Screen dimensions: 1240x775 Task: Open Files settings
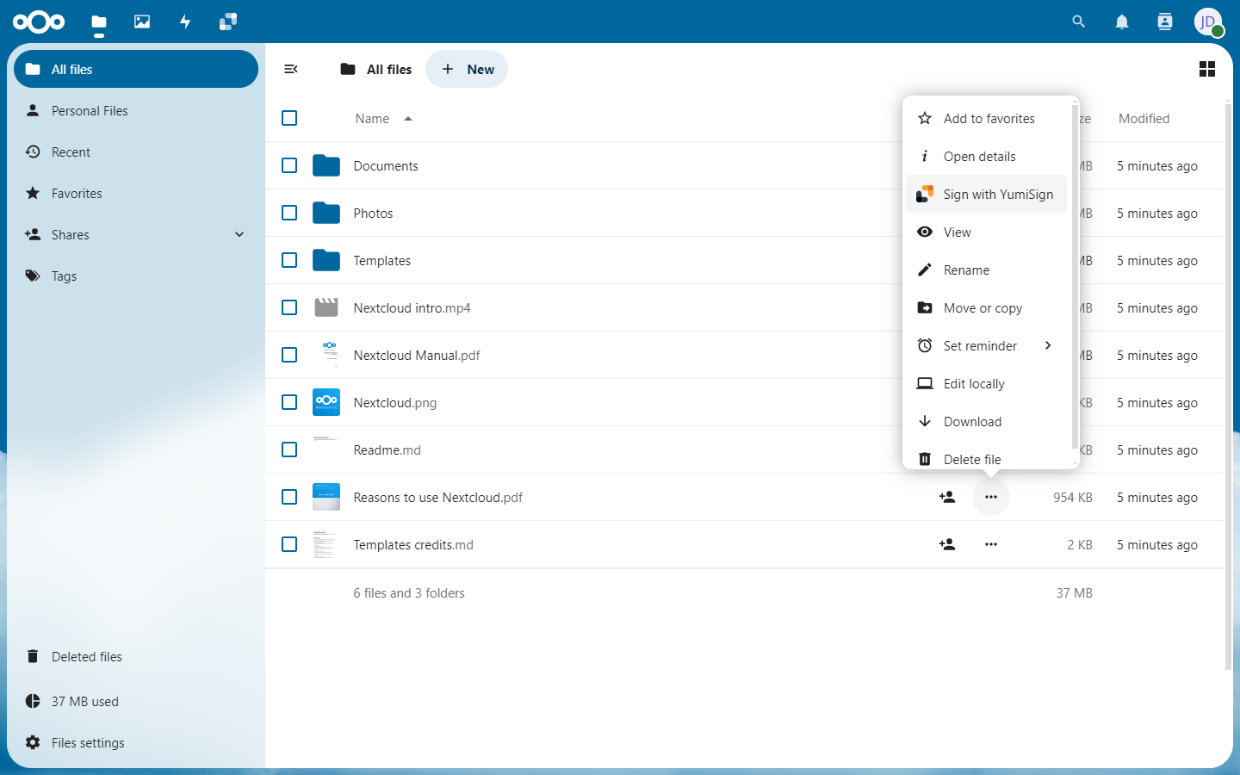tap(136, 742)
